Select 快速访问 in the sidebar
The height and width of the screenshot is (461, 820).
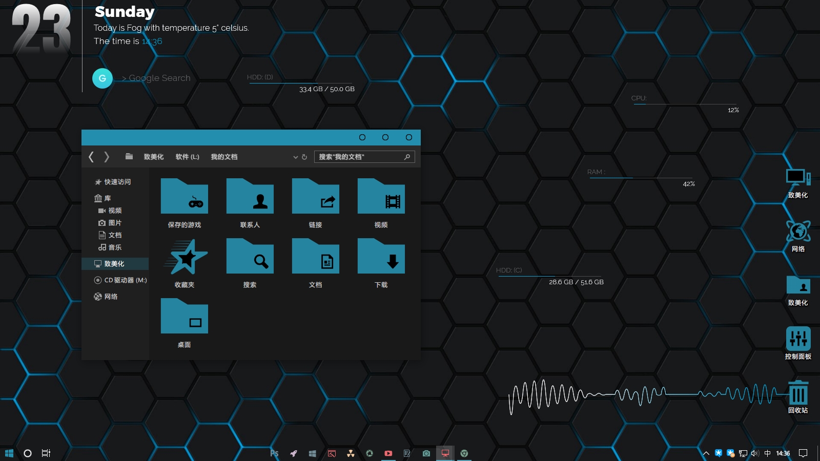pyautogui.click(x=113, y=182)
